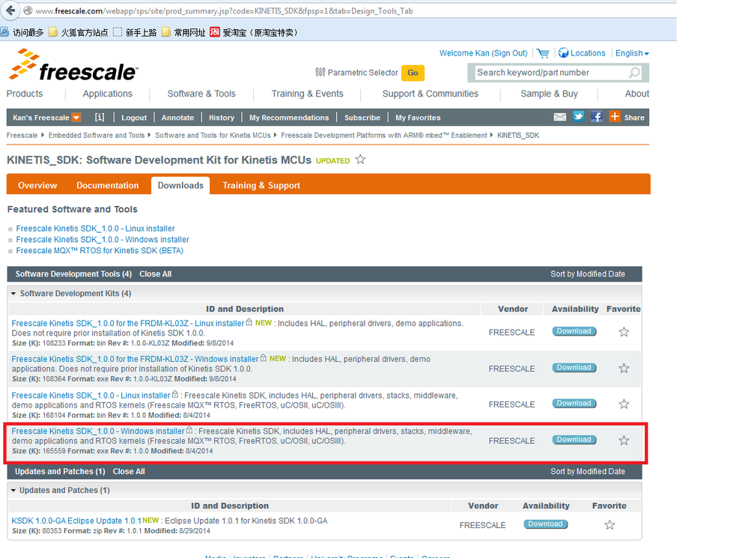This screenshot has height=558, width=748.
Task: Open Freescale MQX RTOS for Kinetis SDK link
Action: click(100, 251)
